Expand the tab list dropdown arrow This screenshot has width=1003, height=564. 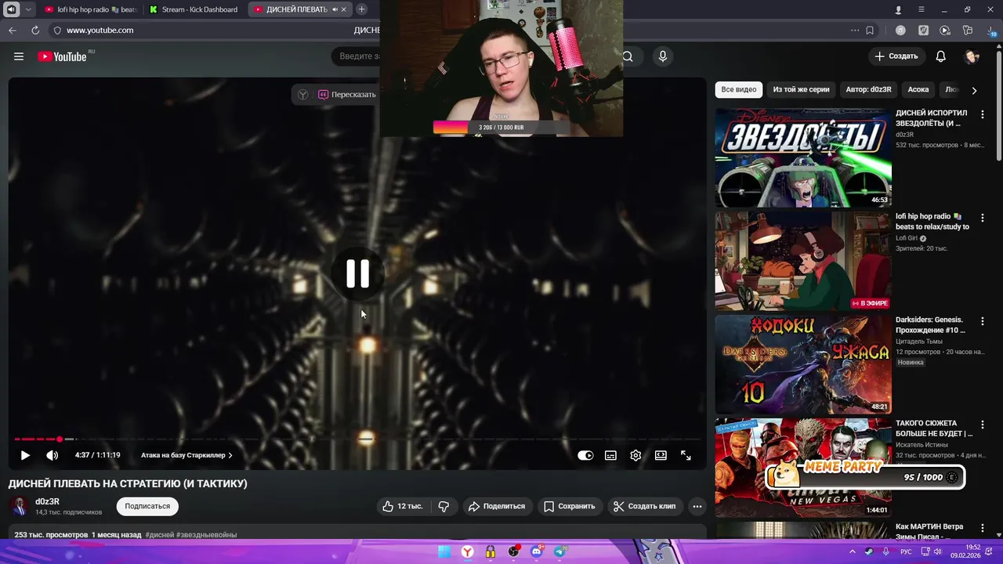pyautogui.click(x=28, y=9)
